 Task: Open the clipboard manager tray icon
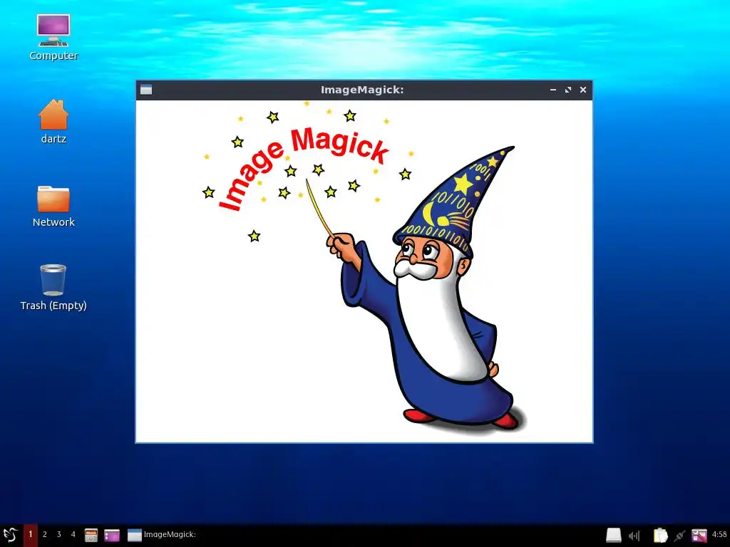click(x=659, y=536)
